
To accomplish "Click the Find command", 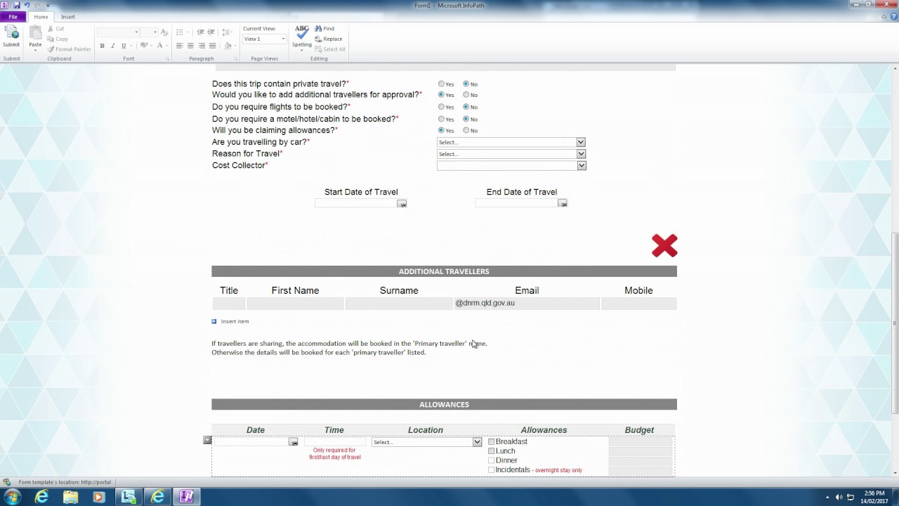I will click(324, 29).
